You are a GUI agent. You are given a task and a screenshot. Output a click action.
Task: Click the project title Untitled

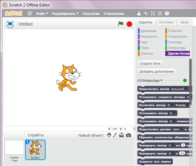(x=25, y=24)
